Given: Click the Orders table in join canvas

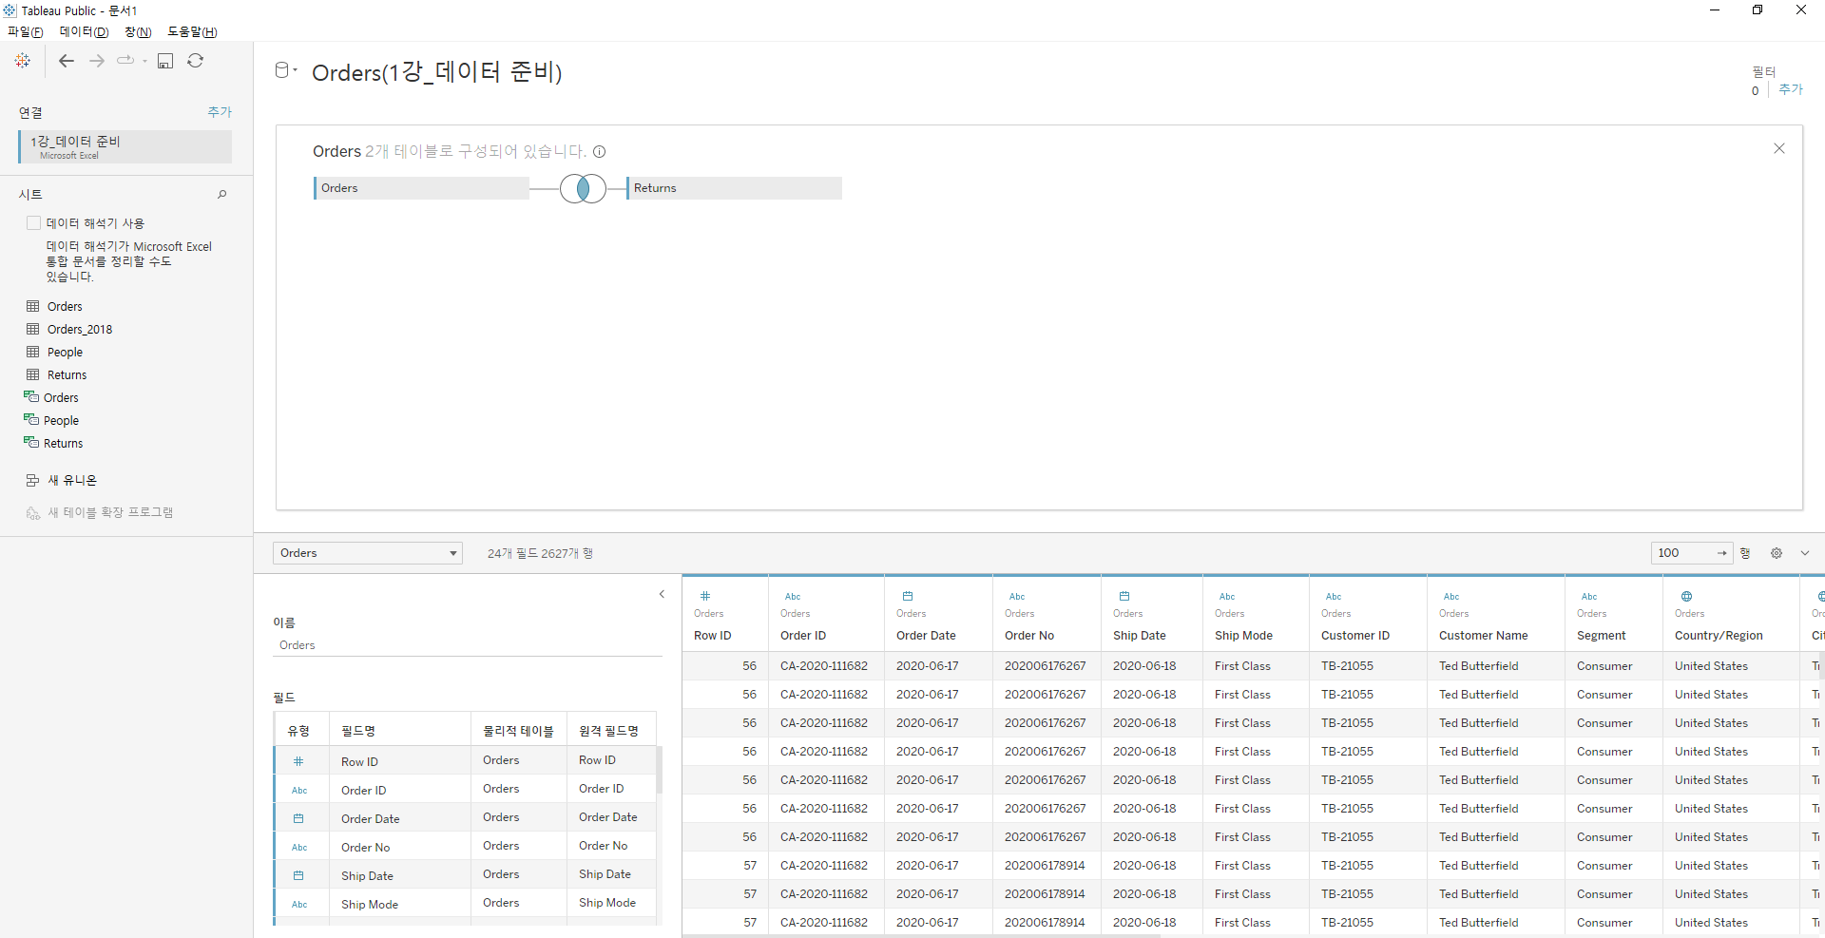Looking at the screenshot, I should click(421, 188).
